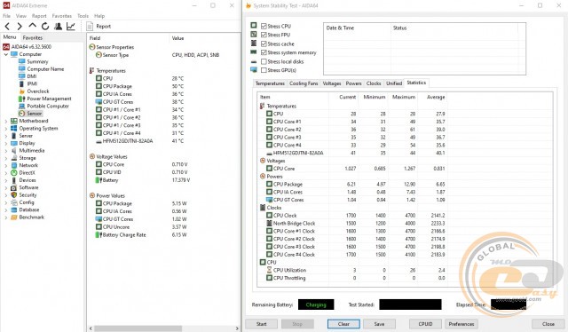Image resolution: width=568 pixels, height=332 pixels.
Task: Click the Config icon in the tree
Action: click(14, 202)
